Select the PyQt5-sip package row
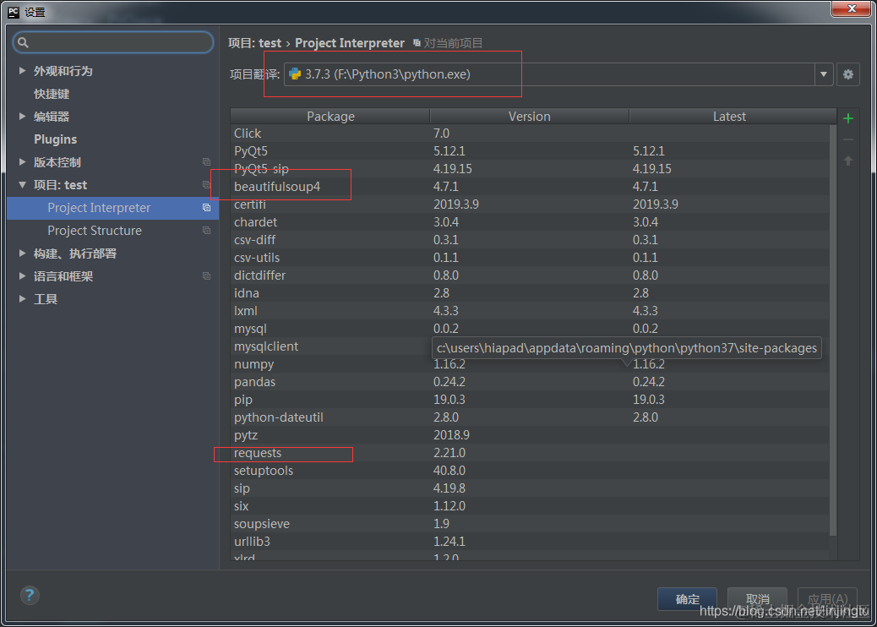This screenshot has width=877, height=627. point(530,168)
